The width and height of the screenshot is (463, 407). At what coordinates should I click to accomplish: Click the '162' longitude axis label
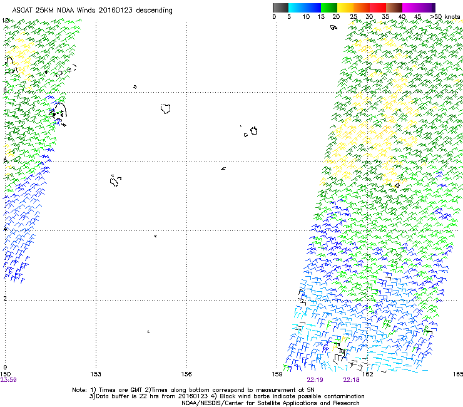coord(368,374)
